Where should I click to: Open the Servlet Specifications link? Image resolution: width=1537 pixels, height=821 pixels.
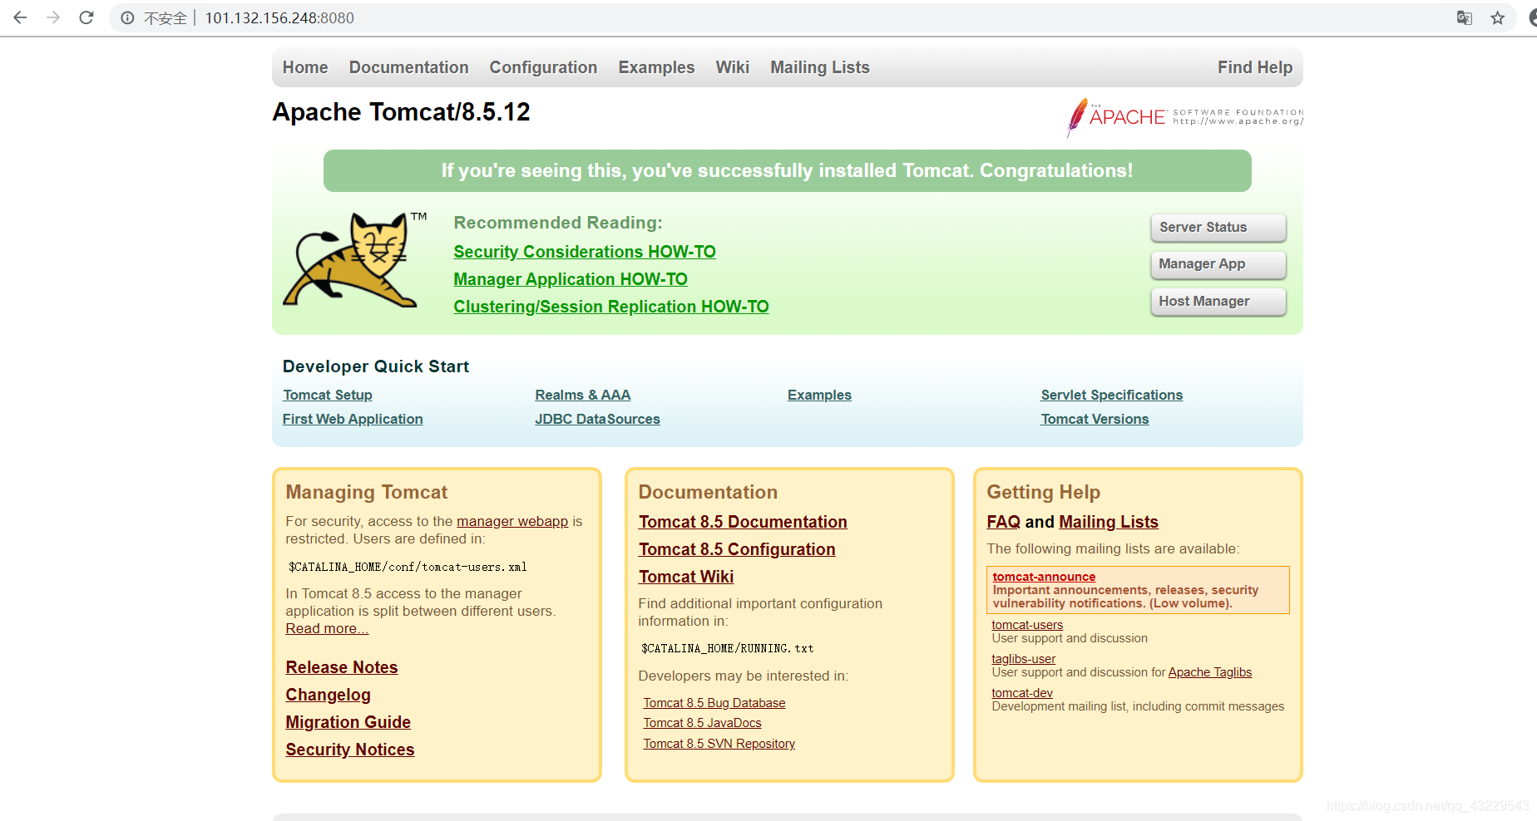[x=1111, y=395]
